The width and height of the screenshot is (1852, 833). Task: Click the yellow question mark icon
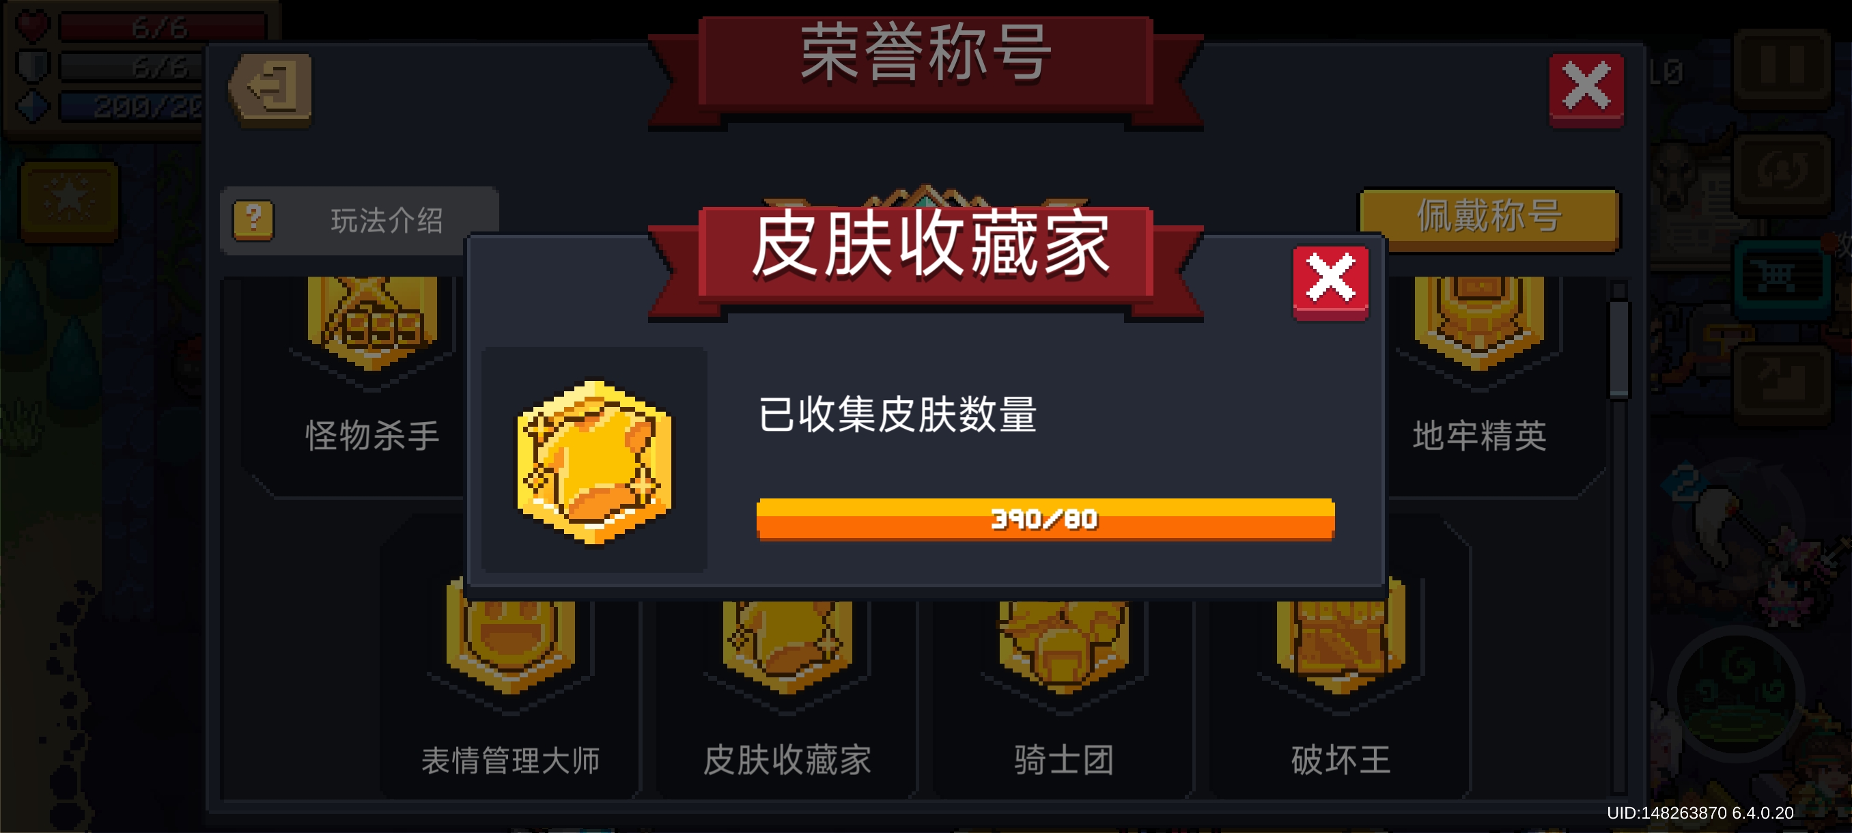coord(253,220)
